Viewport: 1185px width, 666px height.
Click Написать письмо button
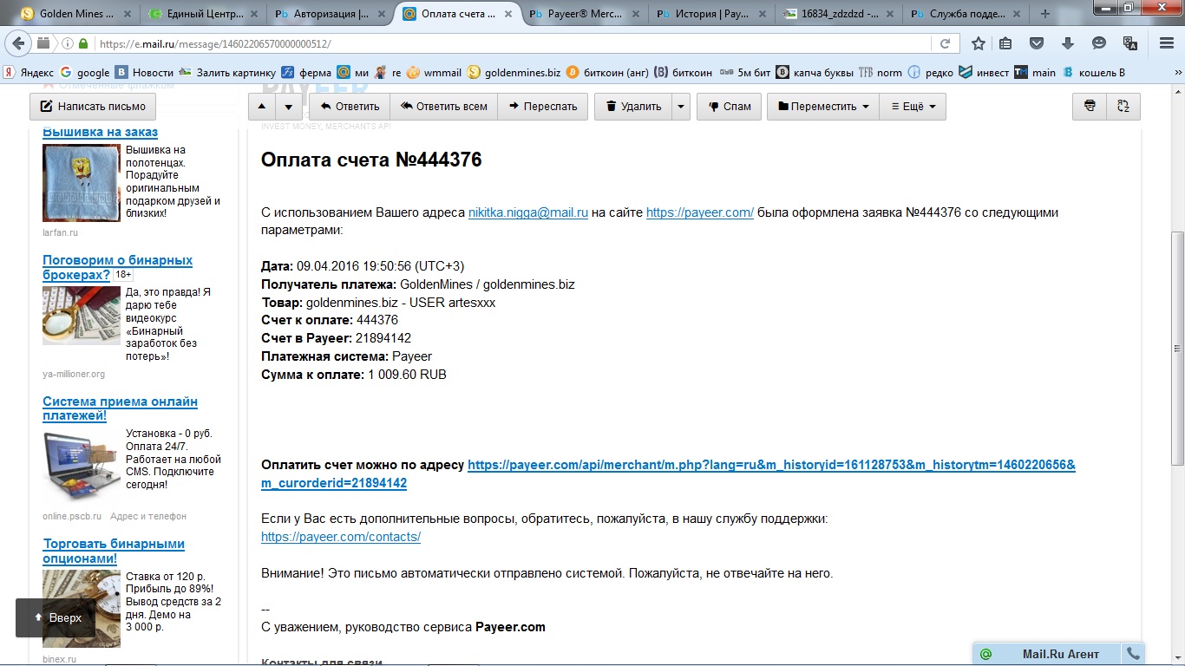coord(93,107)
